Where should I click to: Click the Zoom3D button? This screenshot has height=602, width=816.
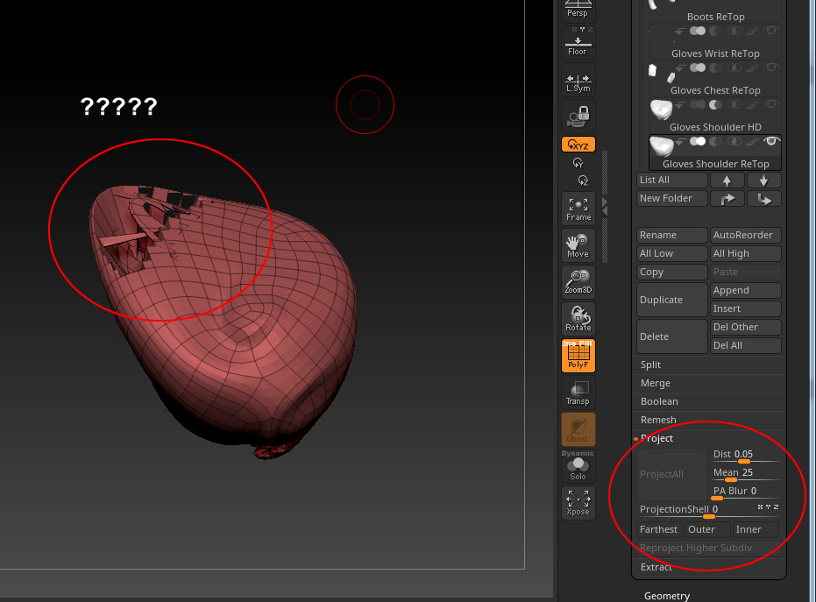[x=578, y=282]
